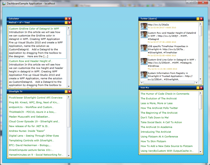Open Less is More, More or Less
This screenshot has width=210, height=165.
point(157,103)
